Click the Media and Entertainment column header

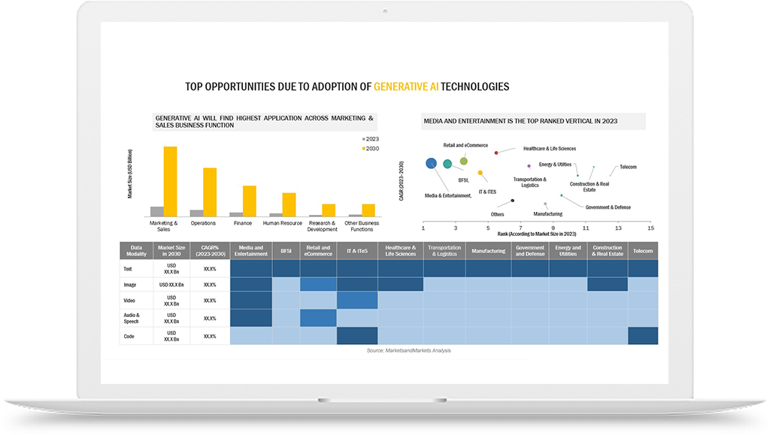click(250, 251)
